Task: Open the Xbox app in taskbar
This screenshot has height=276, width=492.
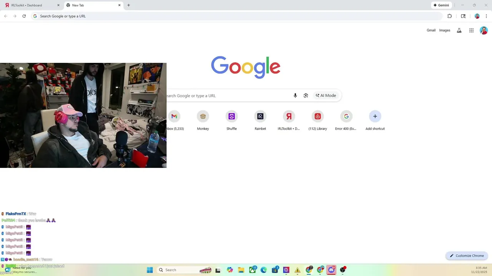Action: point(253,270)
